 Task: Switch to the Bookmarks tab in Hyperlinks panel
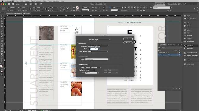171,45
